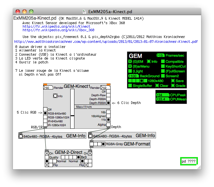The image size is (214, 187).
Task: Enable the Screen2 toggle
Action: coord(163,76)
